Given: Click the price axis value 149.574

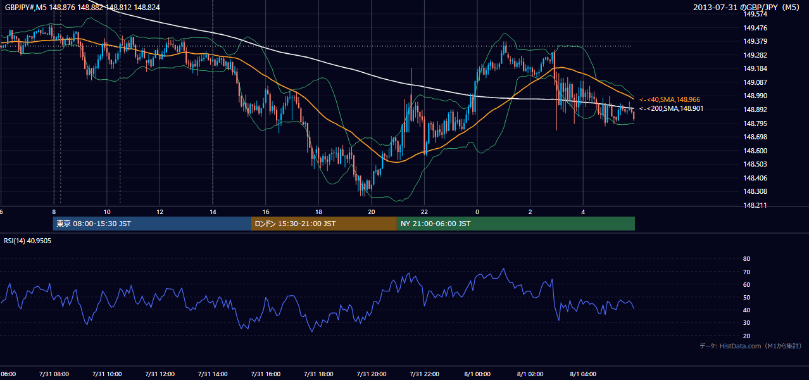Looking at the screenshot, I should 756,14.
